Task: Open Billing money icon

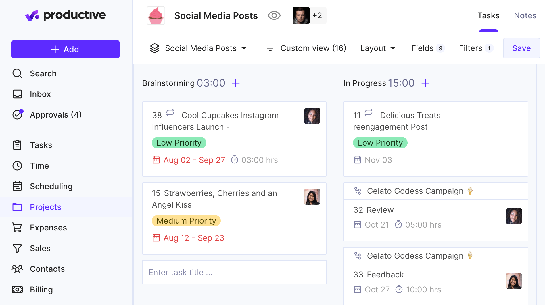Action: (x=17, y=290)
